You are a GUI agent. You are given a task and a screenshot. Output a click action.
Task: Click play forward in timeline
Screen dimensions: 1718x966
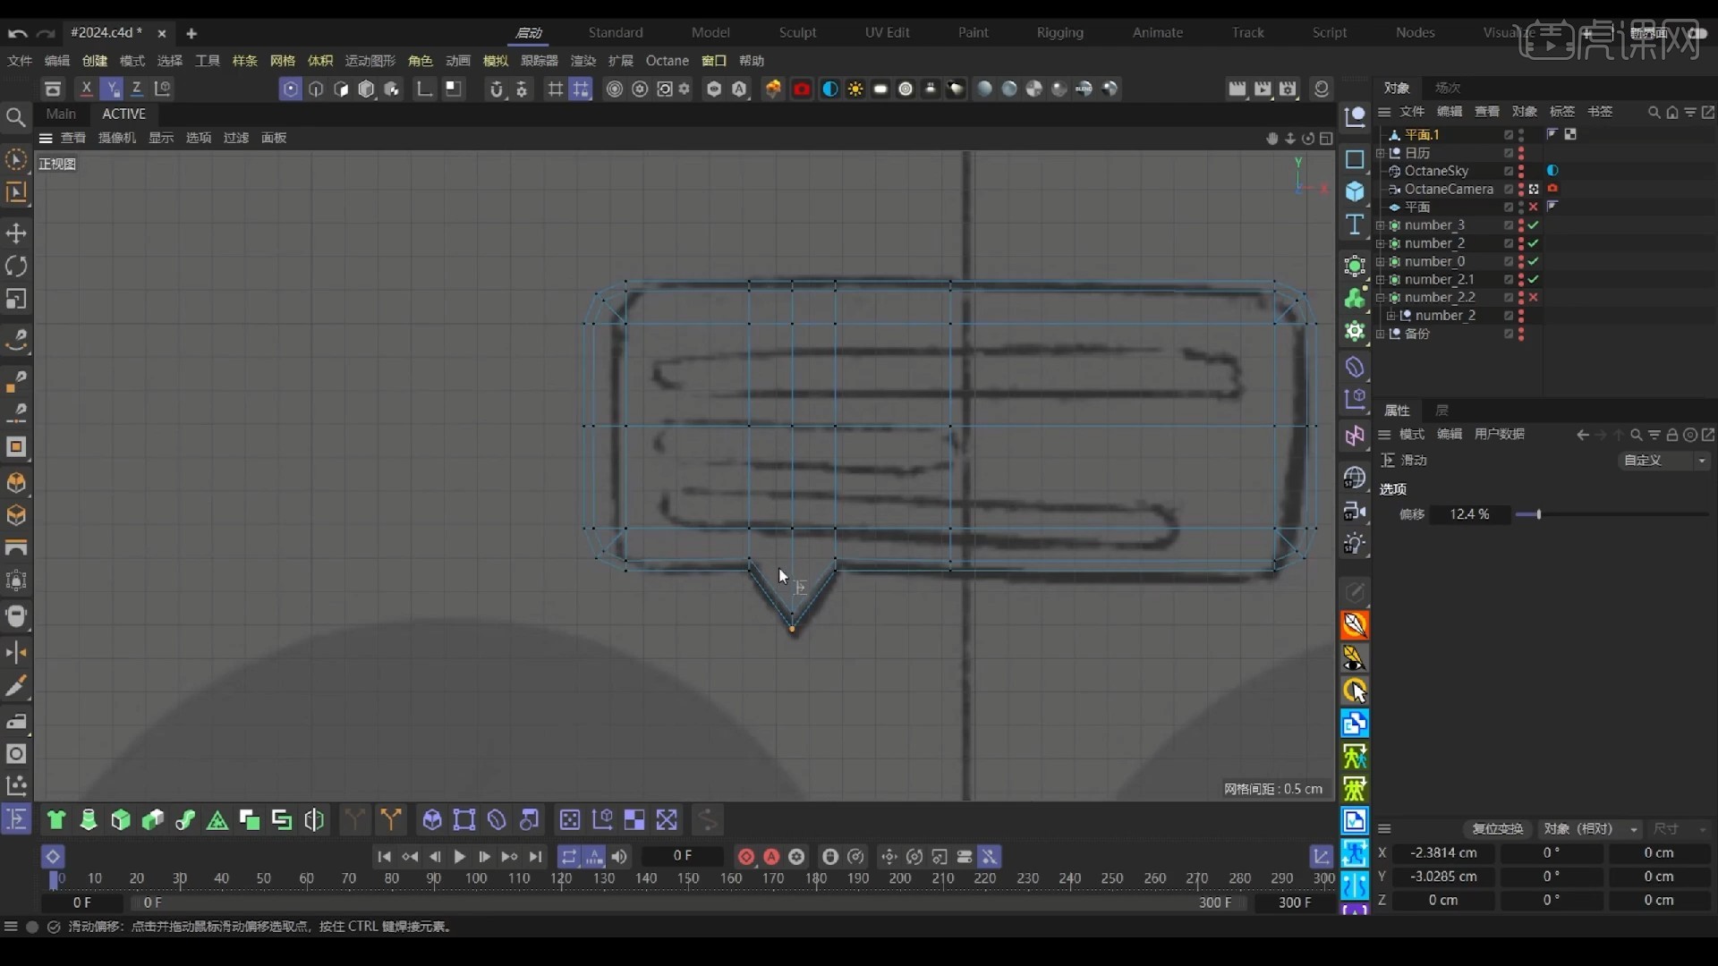[459, 856]
